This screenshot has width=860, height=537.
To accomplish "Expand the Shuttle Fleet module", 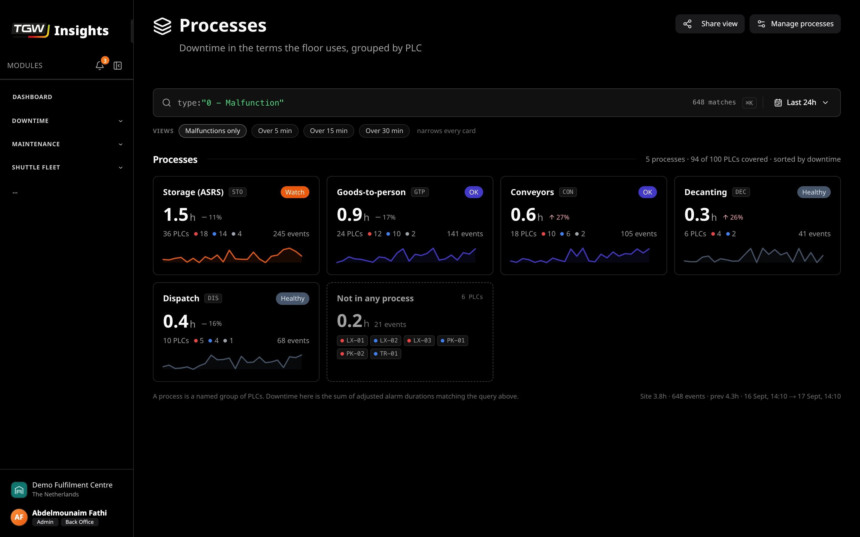I will pyautogui.click(x=67, y=167).
